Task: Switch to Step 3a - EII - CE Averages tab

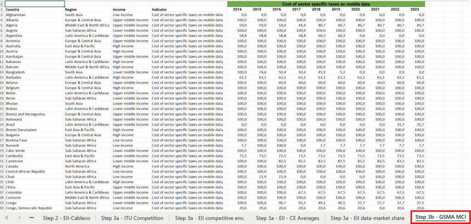Action: pos(287,218)
